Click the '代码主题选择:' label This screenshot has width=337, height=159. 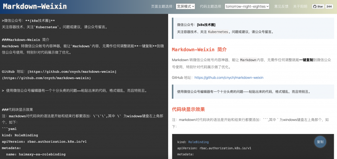point(211,7)
